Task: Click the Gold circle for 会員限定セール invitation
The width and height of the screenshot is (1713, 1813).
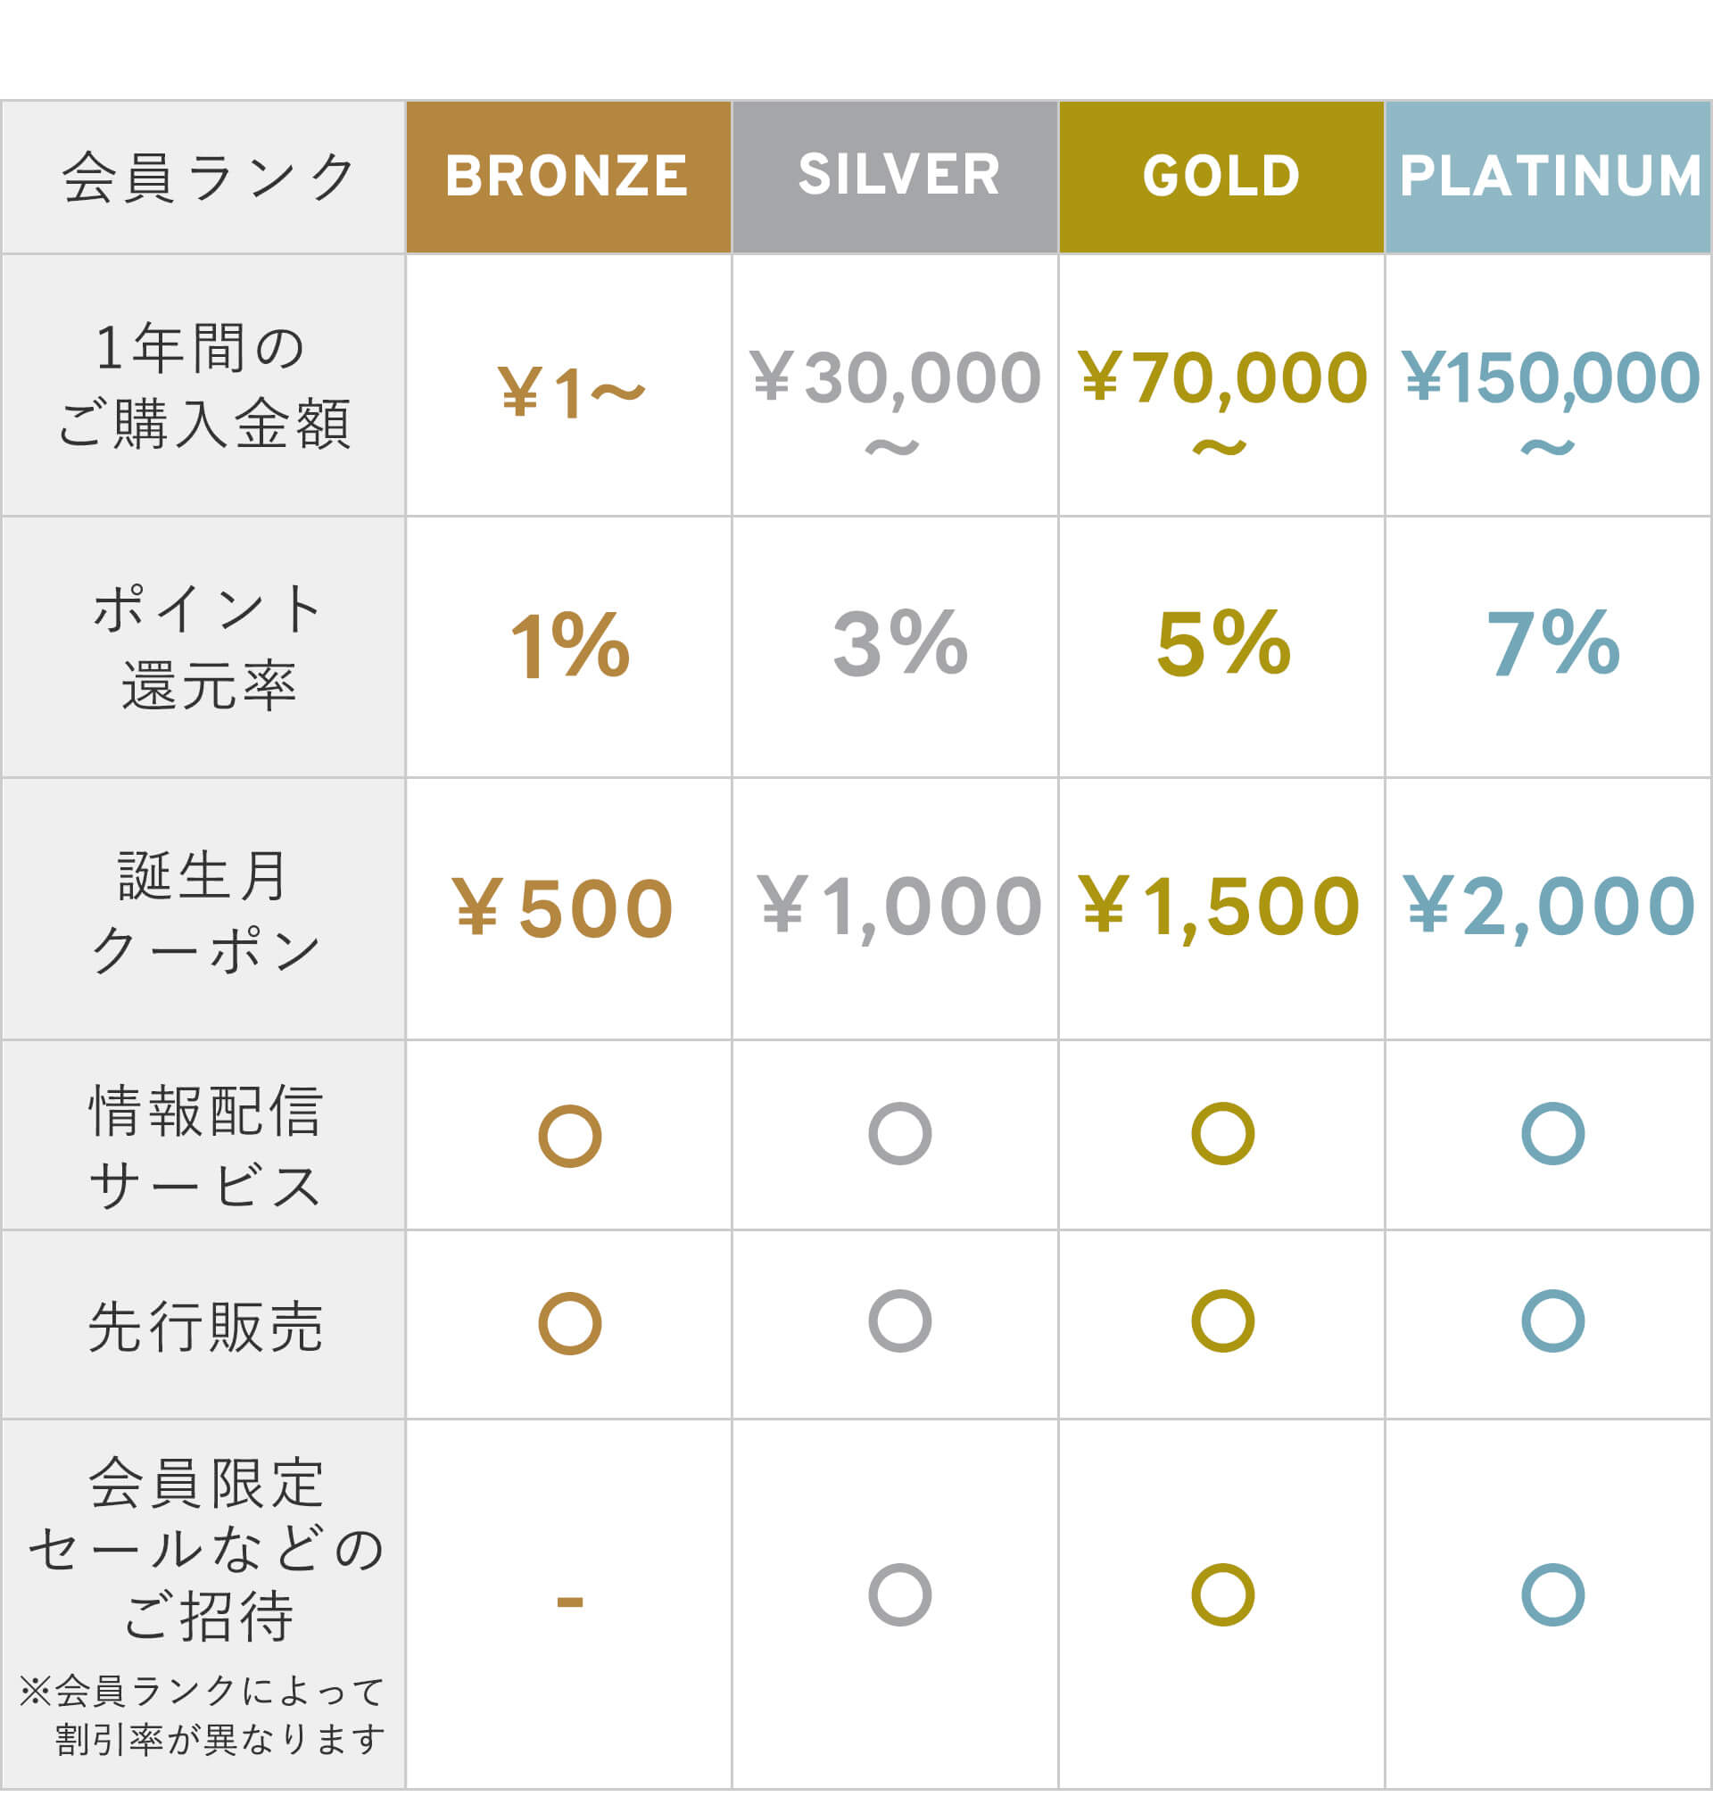Action: [x=1222, y=1594]
